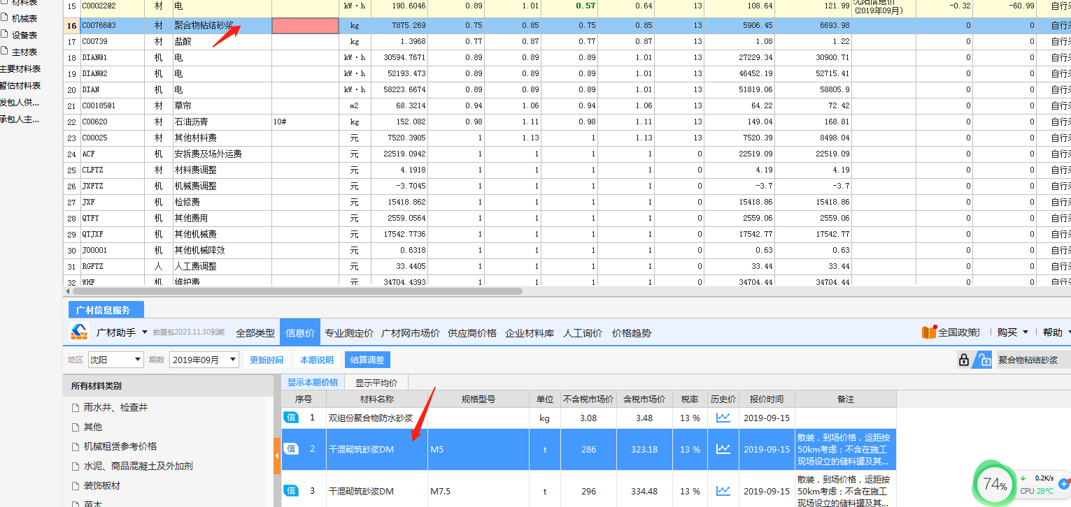Open the 地区 沈阳 dropdown
Viewport: 1071px width, 507px height.
click(x=115, y=360)
